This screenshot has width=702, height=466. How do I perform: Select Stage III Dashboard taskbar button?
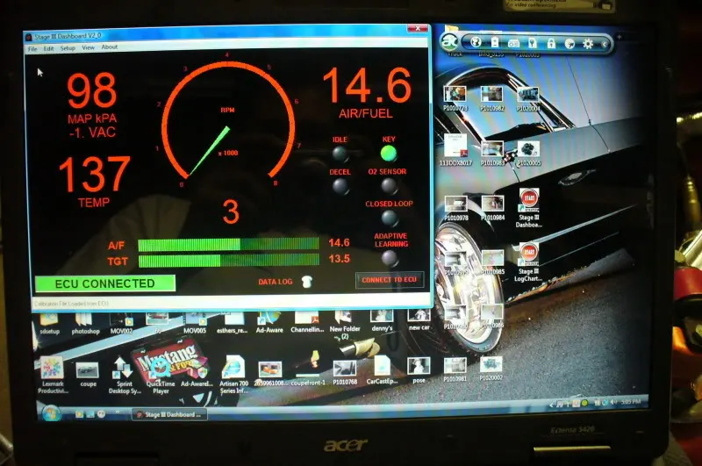(x=169, y=414)
